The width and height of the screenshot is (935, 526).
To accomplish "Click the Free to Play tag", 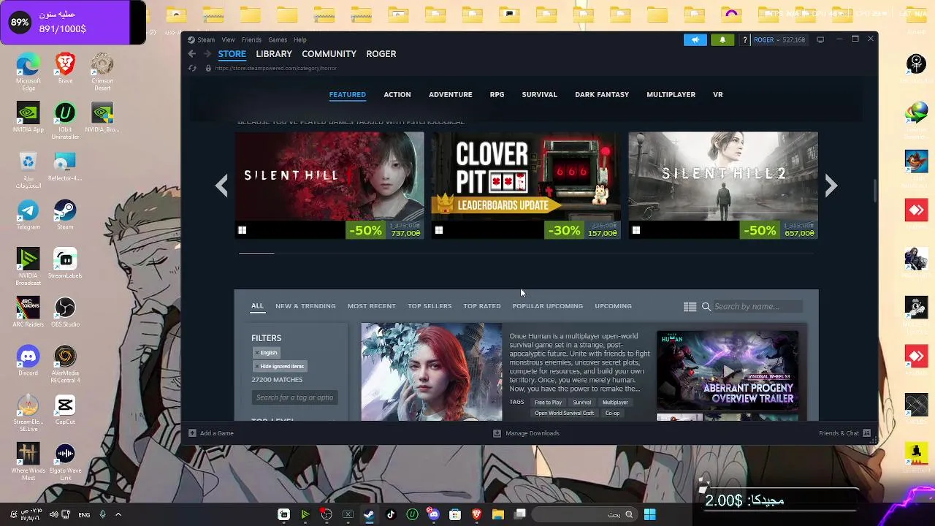I will point(548,403).
